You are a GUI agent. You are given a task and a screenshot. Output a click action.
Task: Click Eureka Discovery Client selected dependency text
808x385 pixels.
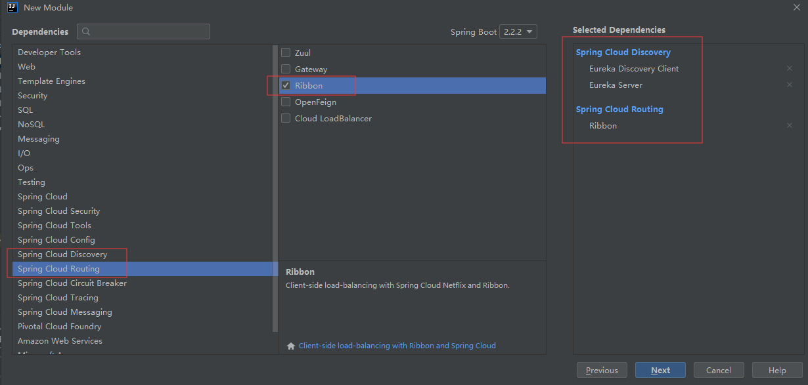pyautogui.click(x=634, y=68)
